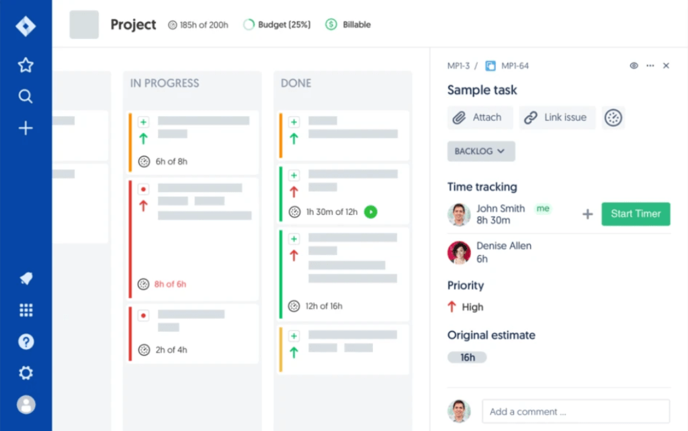Click plus to add time tracking user
This screenshot has height=431, width=688.
coord(587,213)
